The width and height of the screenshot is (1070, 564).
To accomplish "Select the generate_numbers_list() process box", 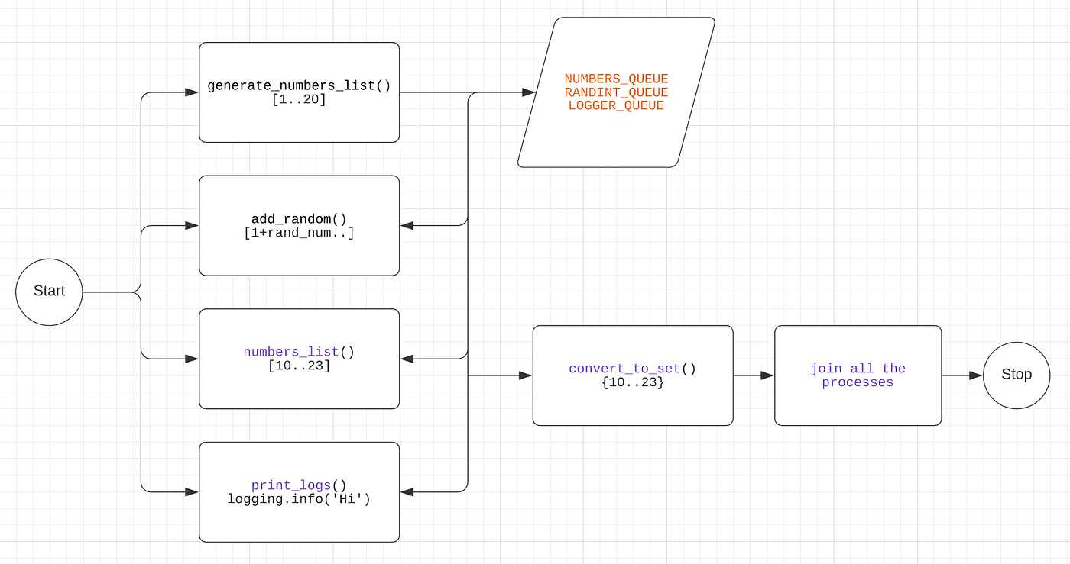I will 298,92.
